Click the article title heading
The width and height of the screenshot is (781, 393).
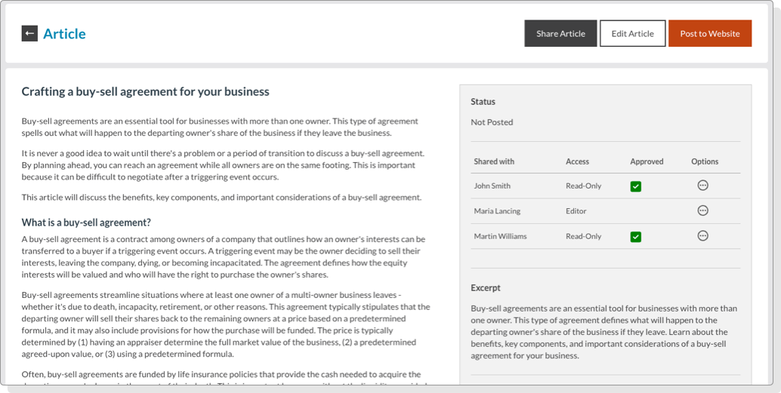[145, 92]
